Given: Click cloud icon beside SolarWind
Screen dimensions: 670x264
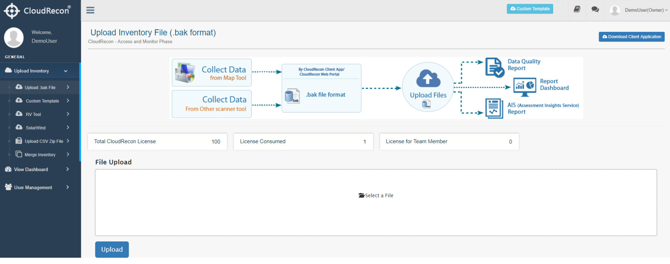Looking at the screenshot, I should (x=19, y=127).
